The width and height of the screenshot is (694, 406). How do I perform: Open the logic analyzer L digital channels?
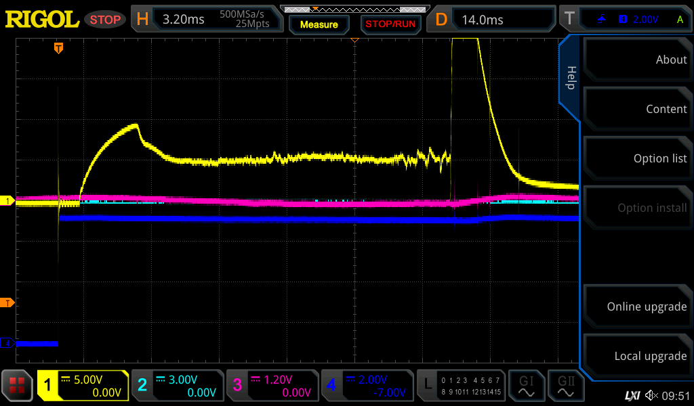pos(461,386)
